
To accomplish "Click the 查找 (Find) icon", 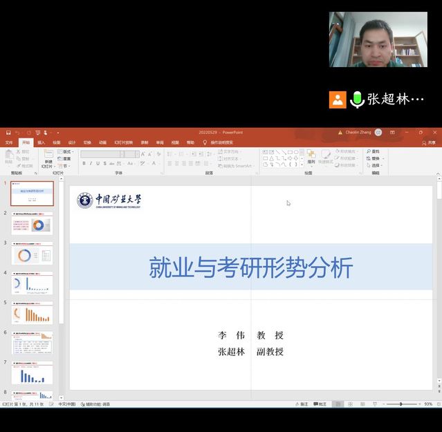I will (373, 151).
